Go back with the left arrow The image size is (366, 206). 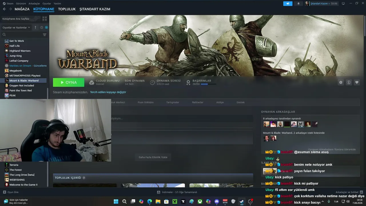(4, 9)
